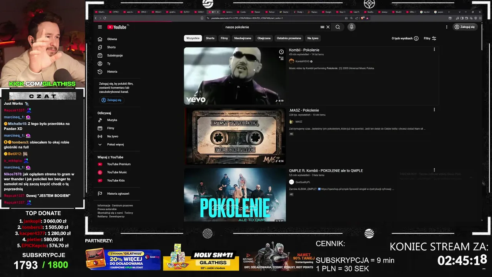Viewport: 492px width, 277px height.
Task: Open Historia in the sidebar
Action: point(112,72)
